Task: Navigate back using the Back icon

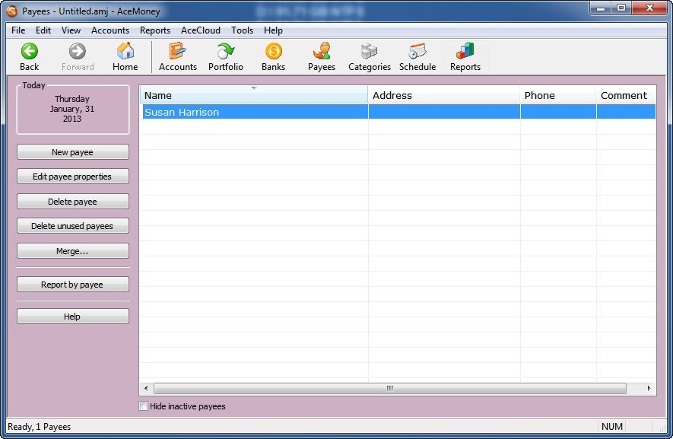Action: click(x=29, y=56)
